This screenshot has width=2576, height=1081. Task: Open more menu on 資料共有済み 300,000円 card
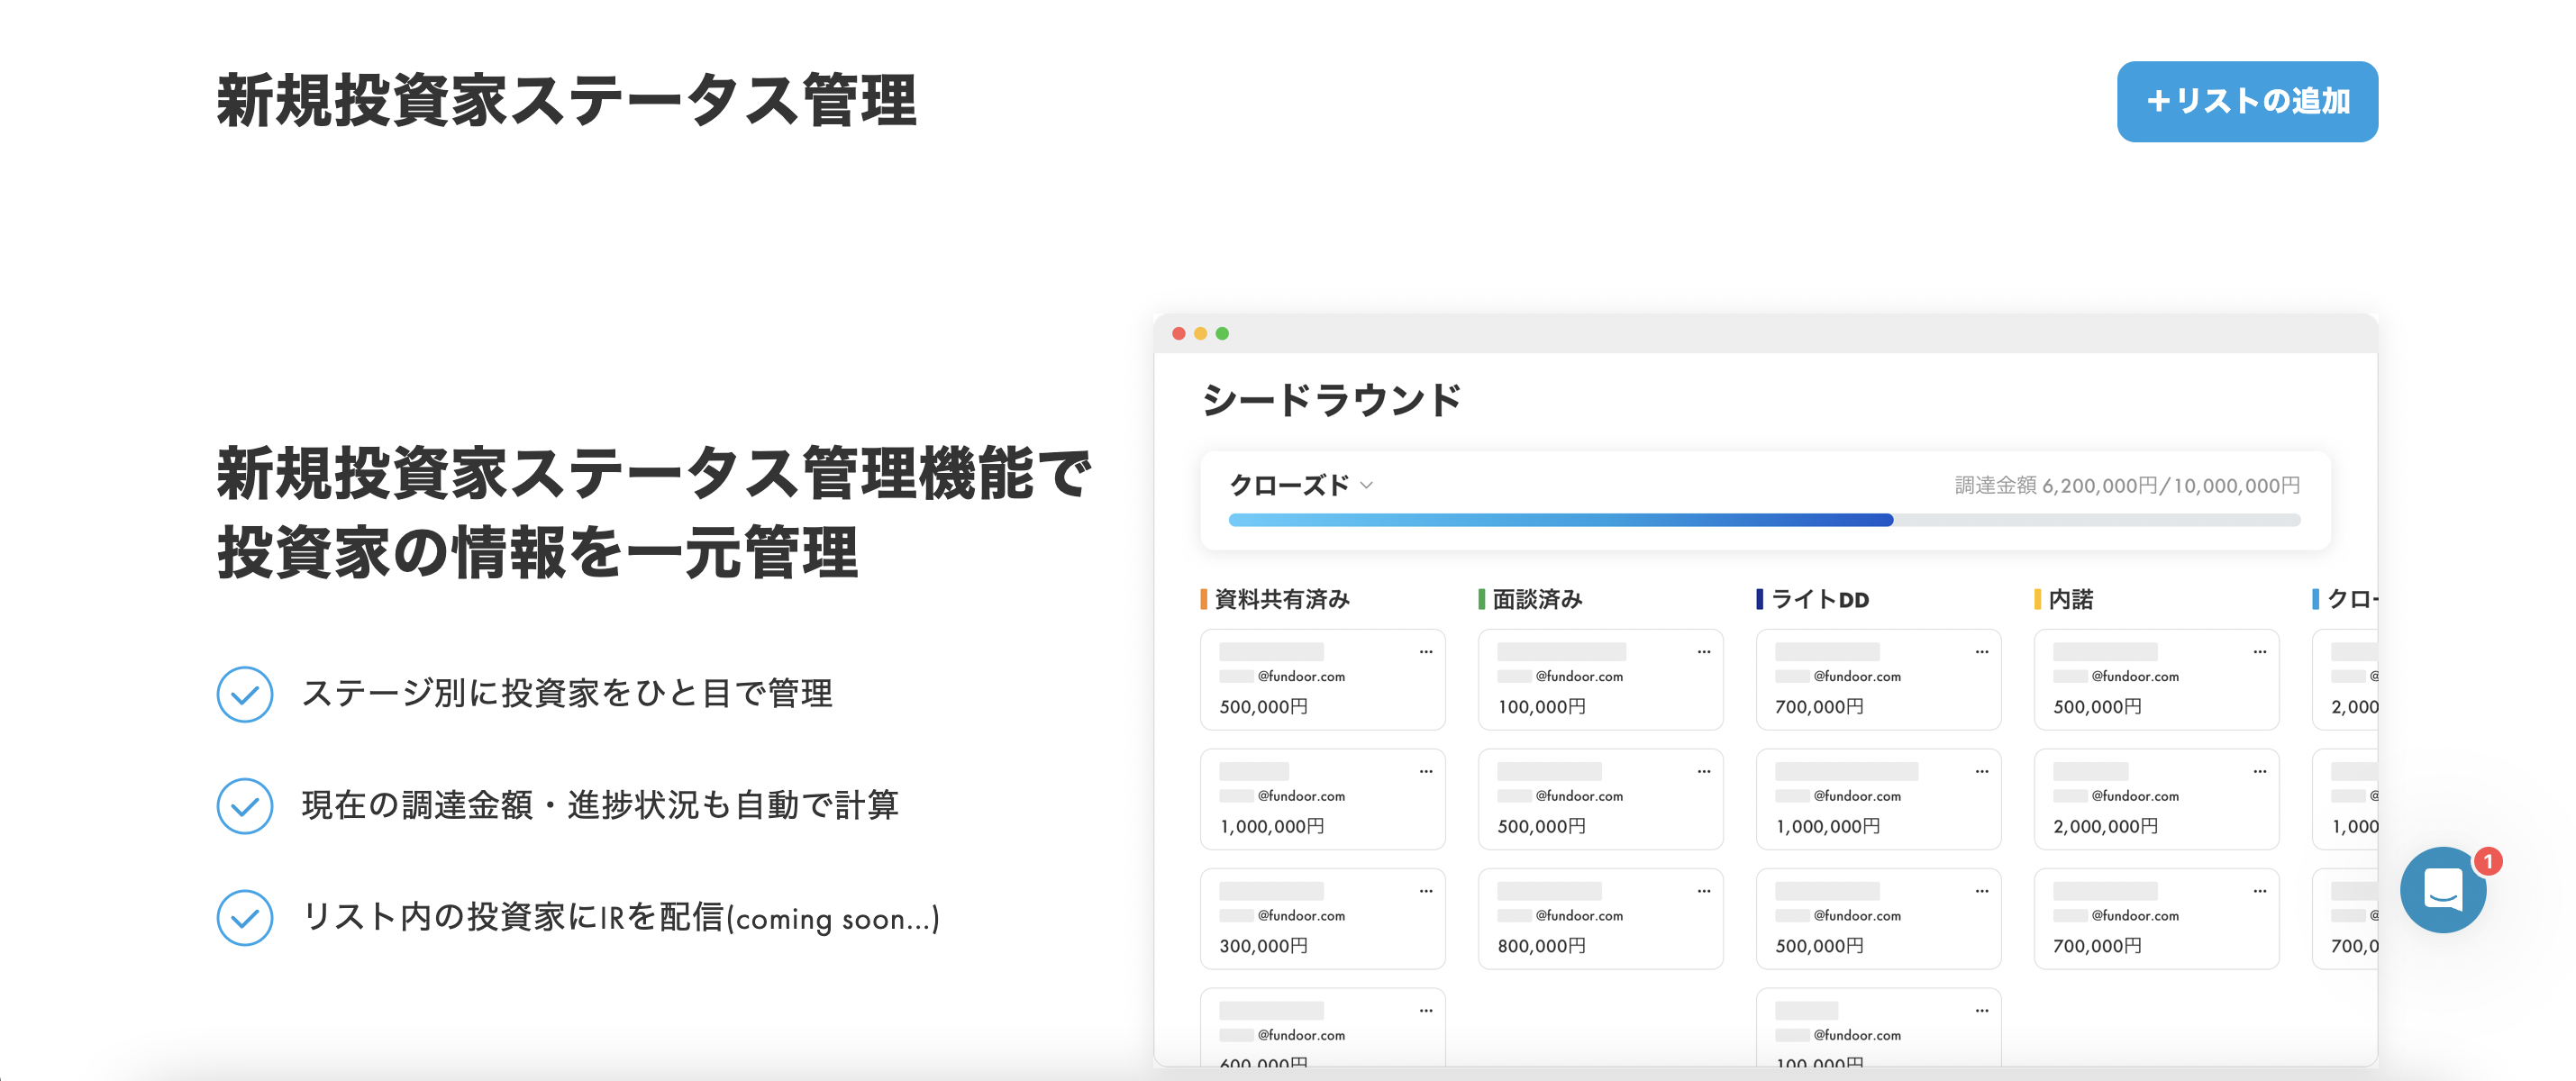click(x=1425, y=891)
